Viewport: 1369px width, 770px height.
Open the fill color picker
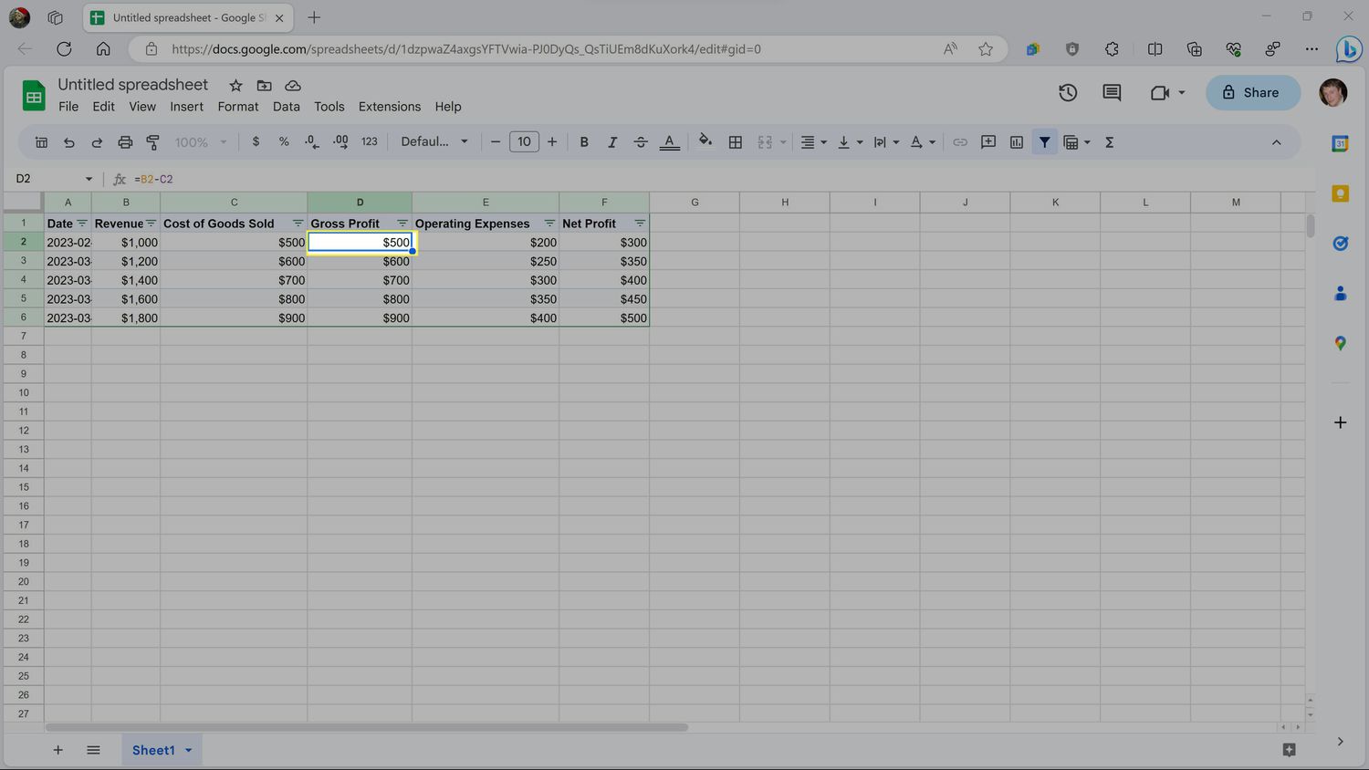pyautogui.click(x=705, y=142)
